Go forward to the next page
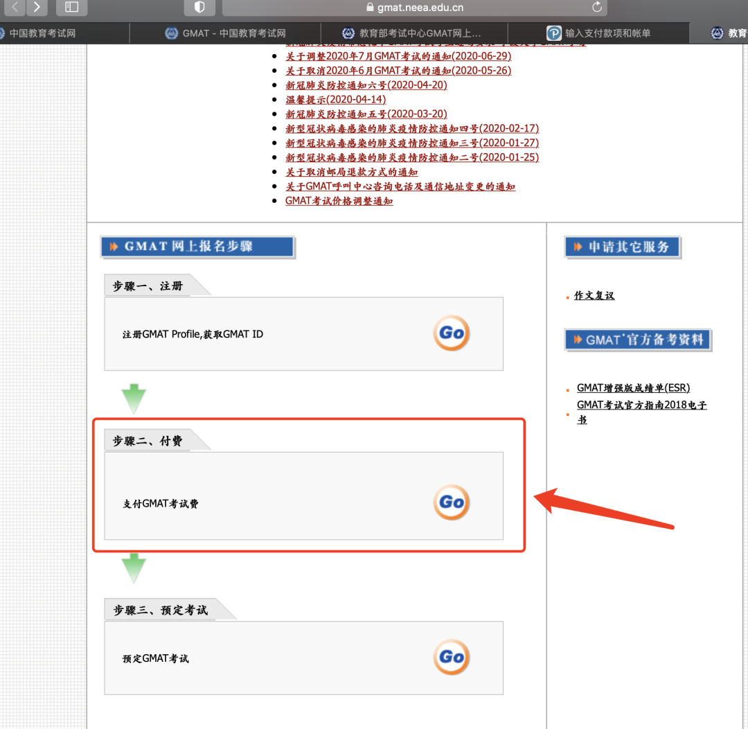 37,7
